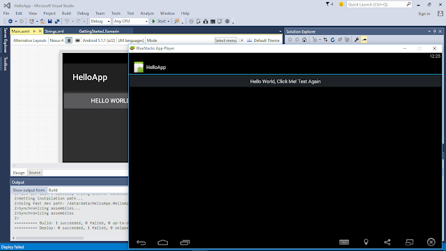The width and height of the screenshot is (446, 251).
Task: Toggle the BlueStacks fullscreen windows icon
Action: pos(409,242)
